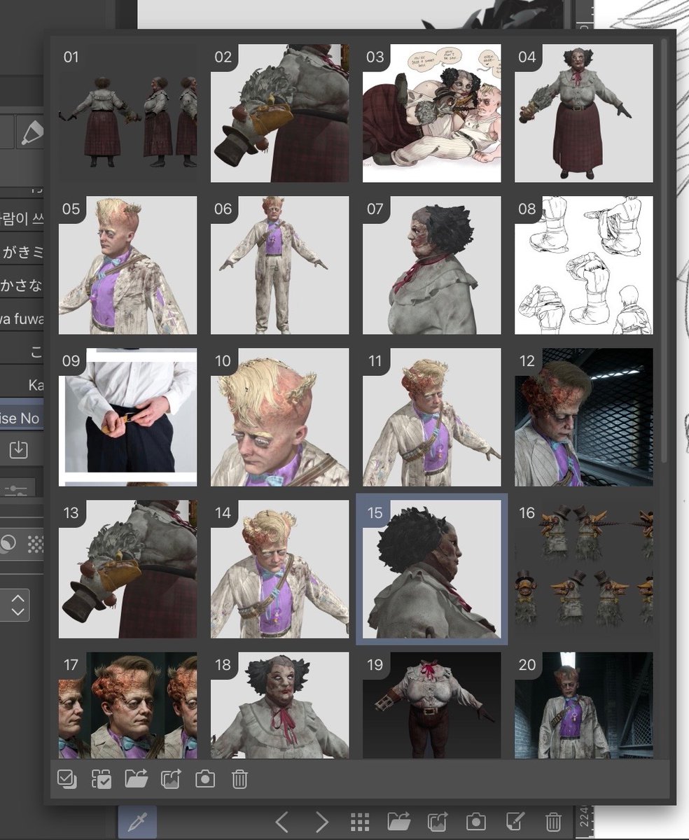The width and height of the screenshot is (689, 840).
Task: Click the thumbnail popup vertical scrollbar
Action: (x=664, y=251)
